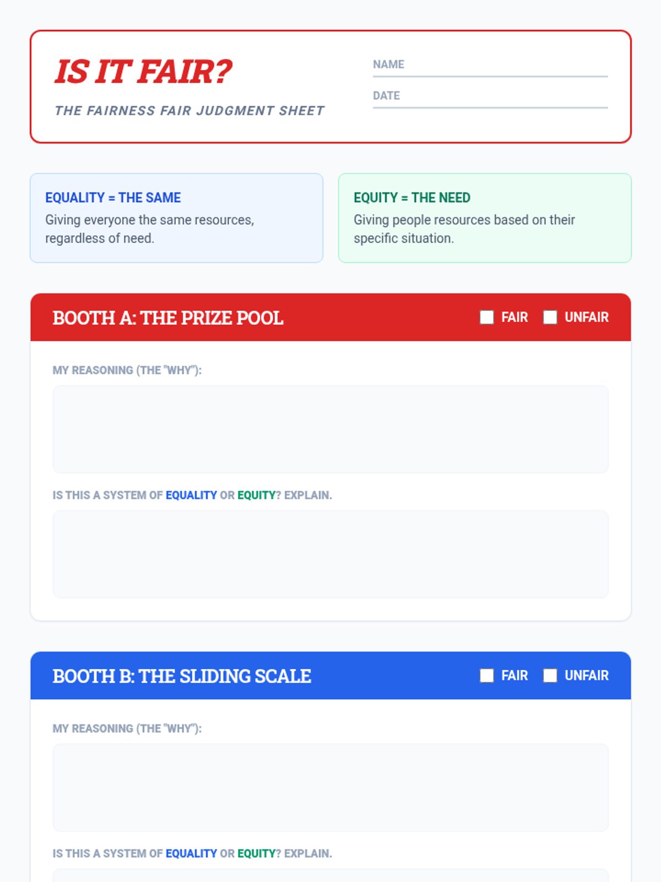Click the Date field line
This screenshot has height=882, width=661.
pyautogui.click(x=490, y=102)
